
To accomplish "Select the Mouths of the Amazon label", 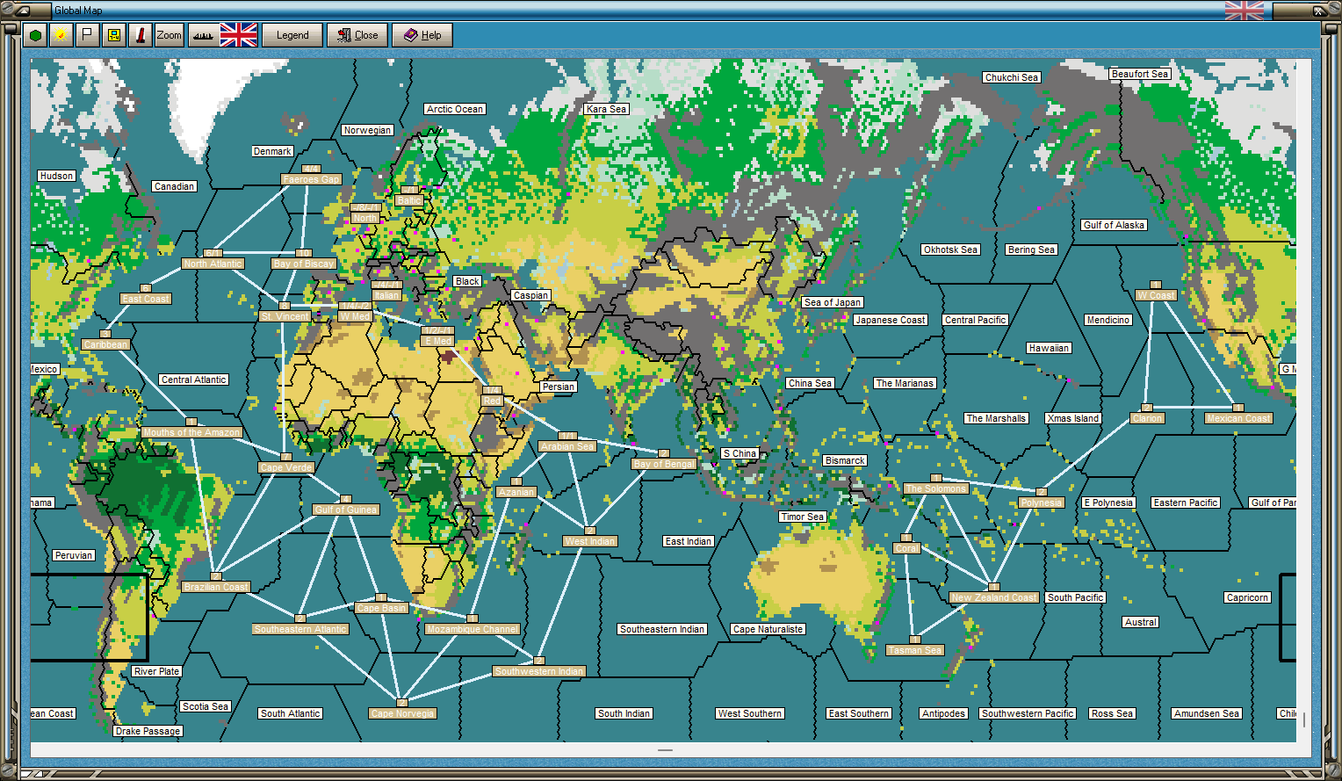I will point(191,432).
